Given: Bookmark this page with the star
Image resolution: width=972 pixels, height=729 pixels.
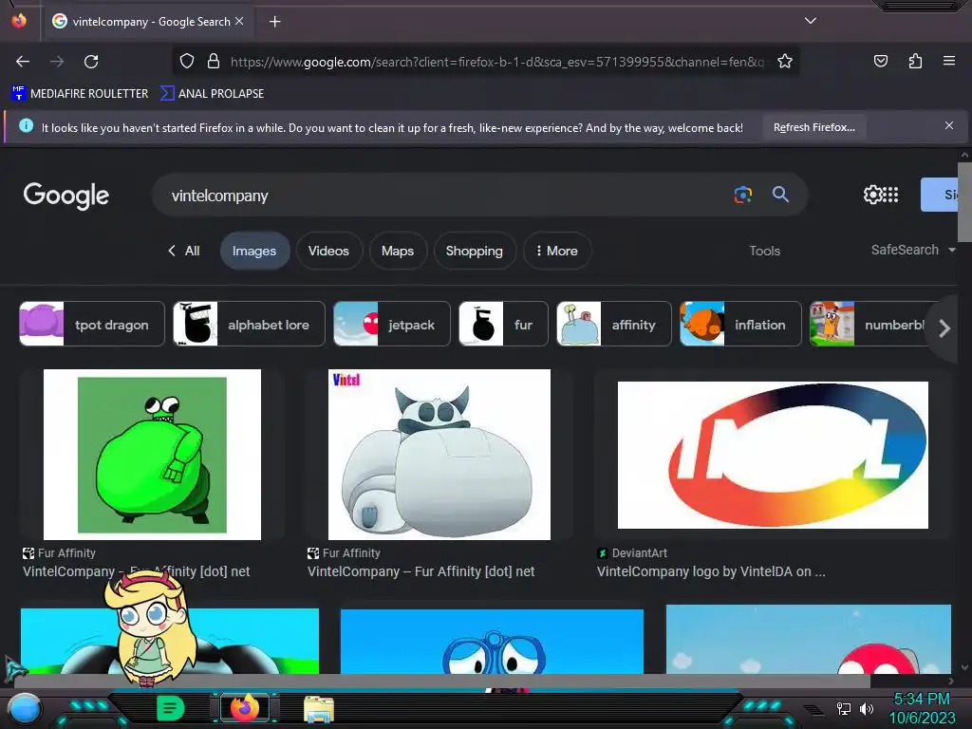Looking at the screenshot, I should (x=785, y=62).
